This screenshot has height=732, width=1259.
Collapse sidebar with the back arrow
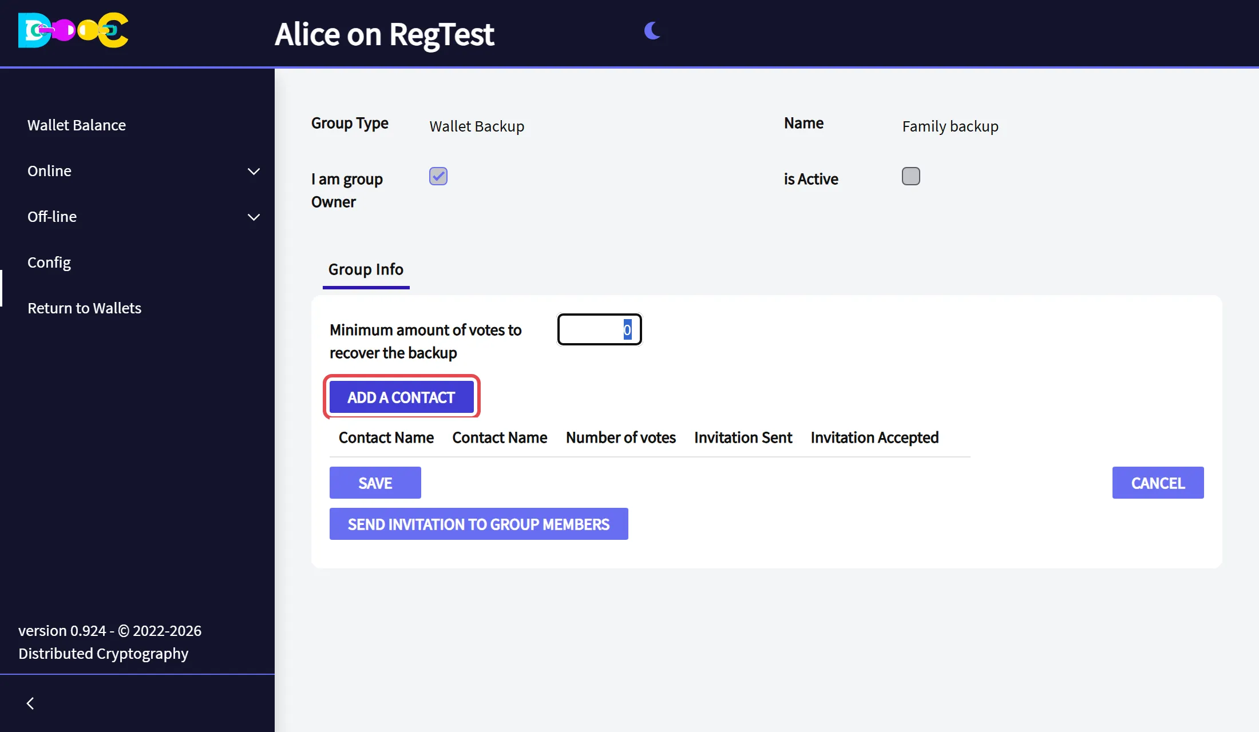(30, 703)
